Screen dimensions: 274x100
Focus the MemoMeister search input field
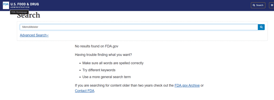(x=139, y=27)
